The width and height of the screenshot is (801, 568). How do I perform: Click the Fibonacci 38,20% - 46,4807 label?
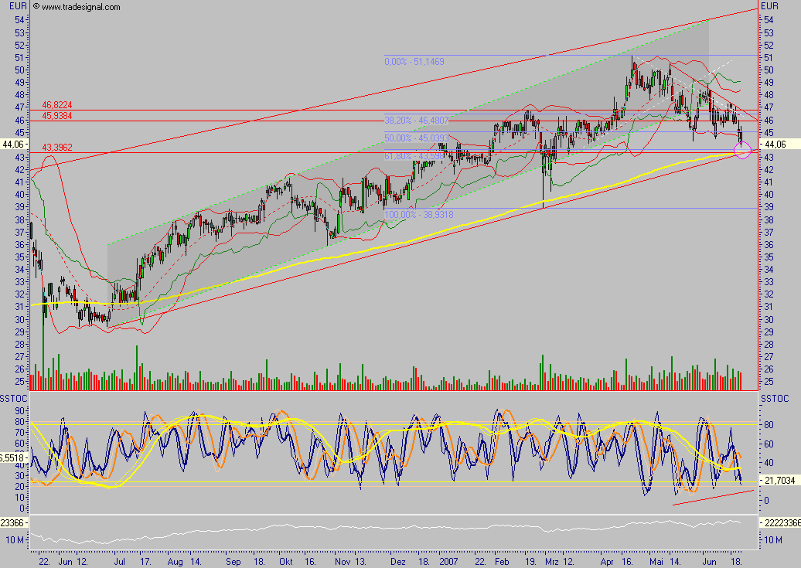point(415,120)
